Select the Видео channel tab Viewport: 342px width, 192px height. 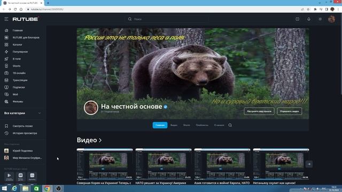coord(174,125)
